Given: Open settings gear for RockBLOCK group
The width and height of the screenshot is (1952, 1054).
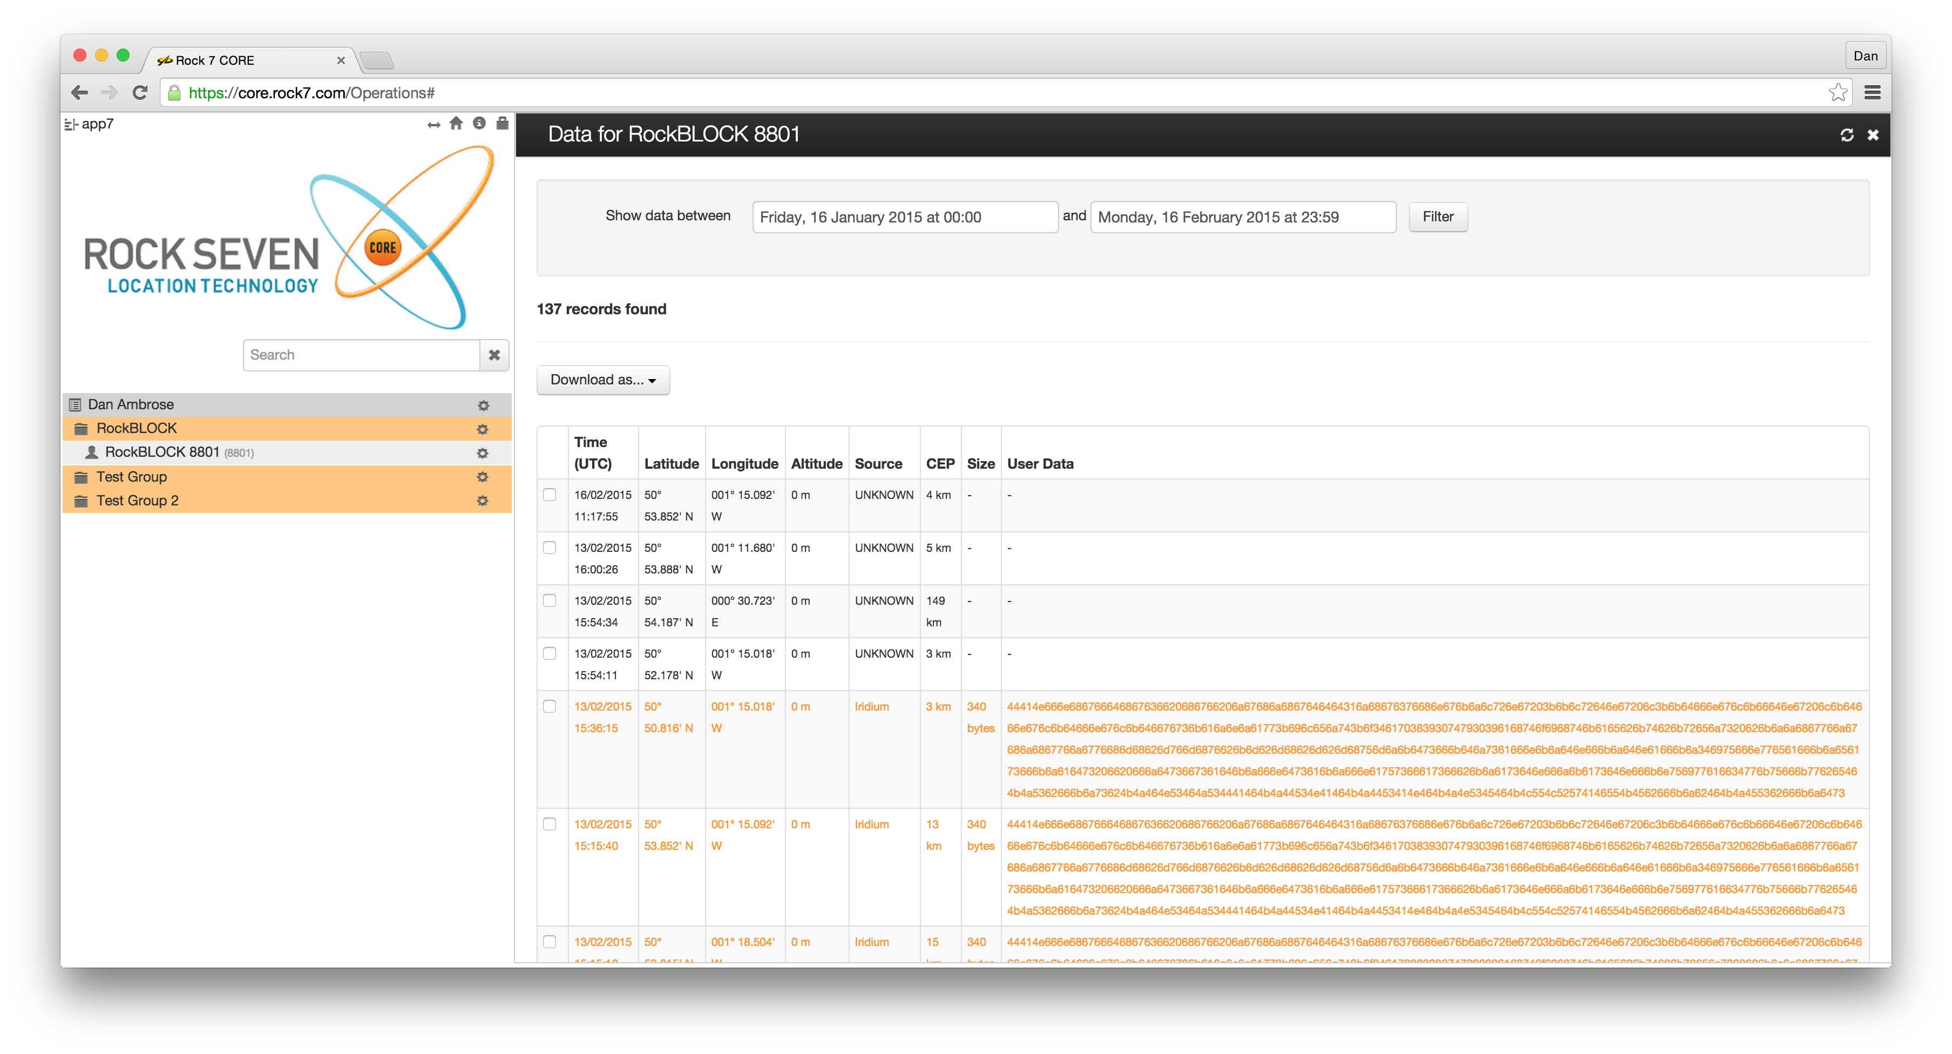Looking at the screenshot, I should 482,429.
